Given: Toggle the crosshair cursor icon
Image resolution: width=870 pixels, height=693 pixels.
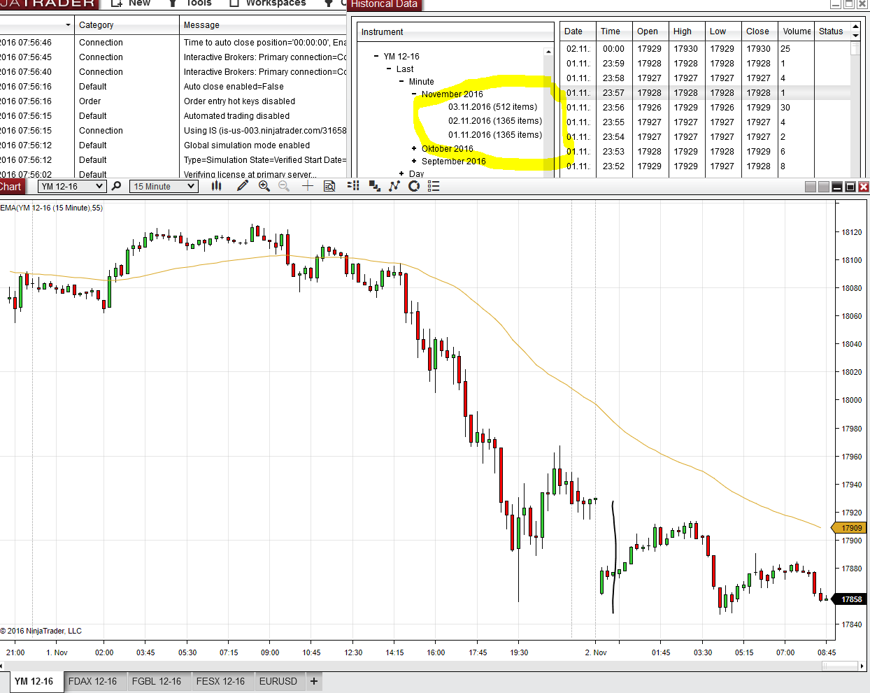Looking at the screenshot, I should click(x=308, y=186).
